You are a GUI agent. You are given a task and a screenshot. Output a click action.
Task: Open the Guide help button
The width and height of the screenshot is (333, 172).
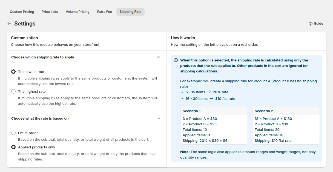pyautogui.click(x=316, y=24)
